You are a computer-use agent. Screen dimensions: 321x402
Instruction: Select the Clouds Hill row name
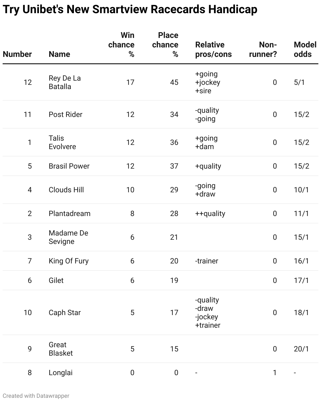(x=66, y=190)
